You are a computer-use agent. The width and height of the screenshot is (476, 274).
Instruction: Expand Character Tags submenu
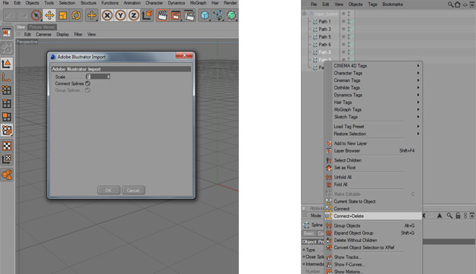point(374,73)
